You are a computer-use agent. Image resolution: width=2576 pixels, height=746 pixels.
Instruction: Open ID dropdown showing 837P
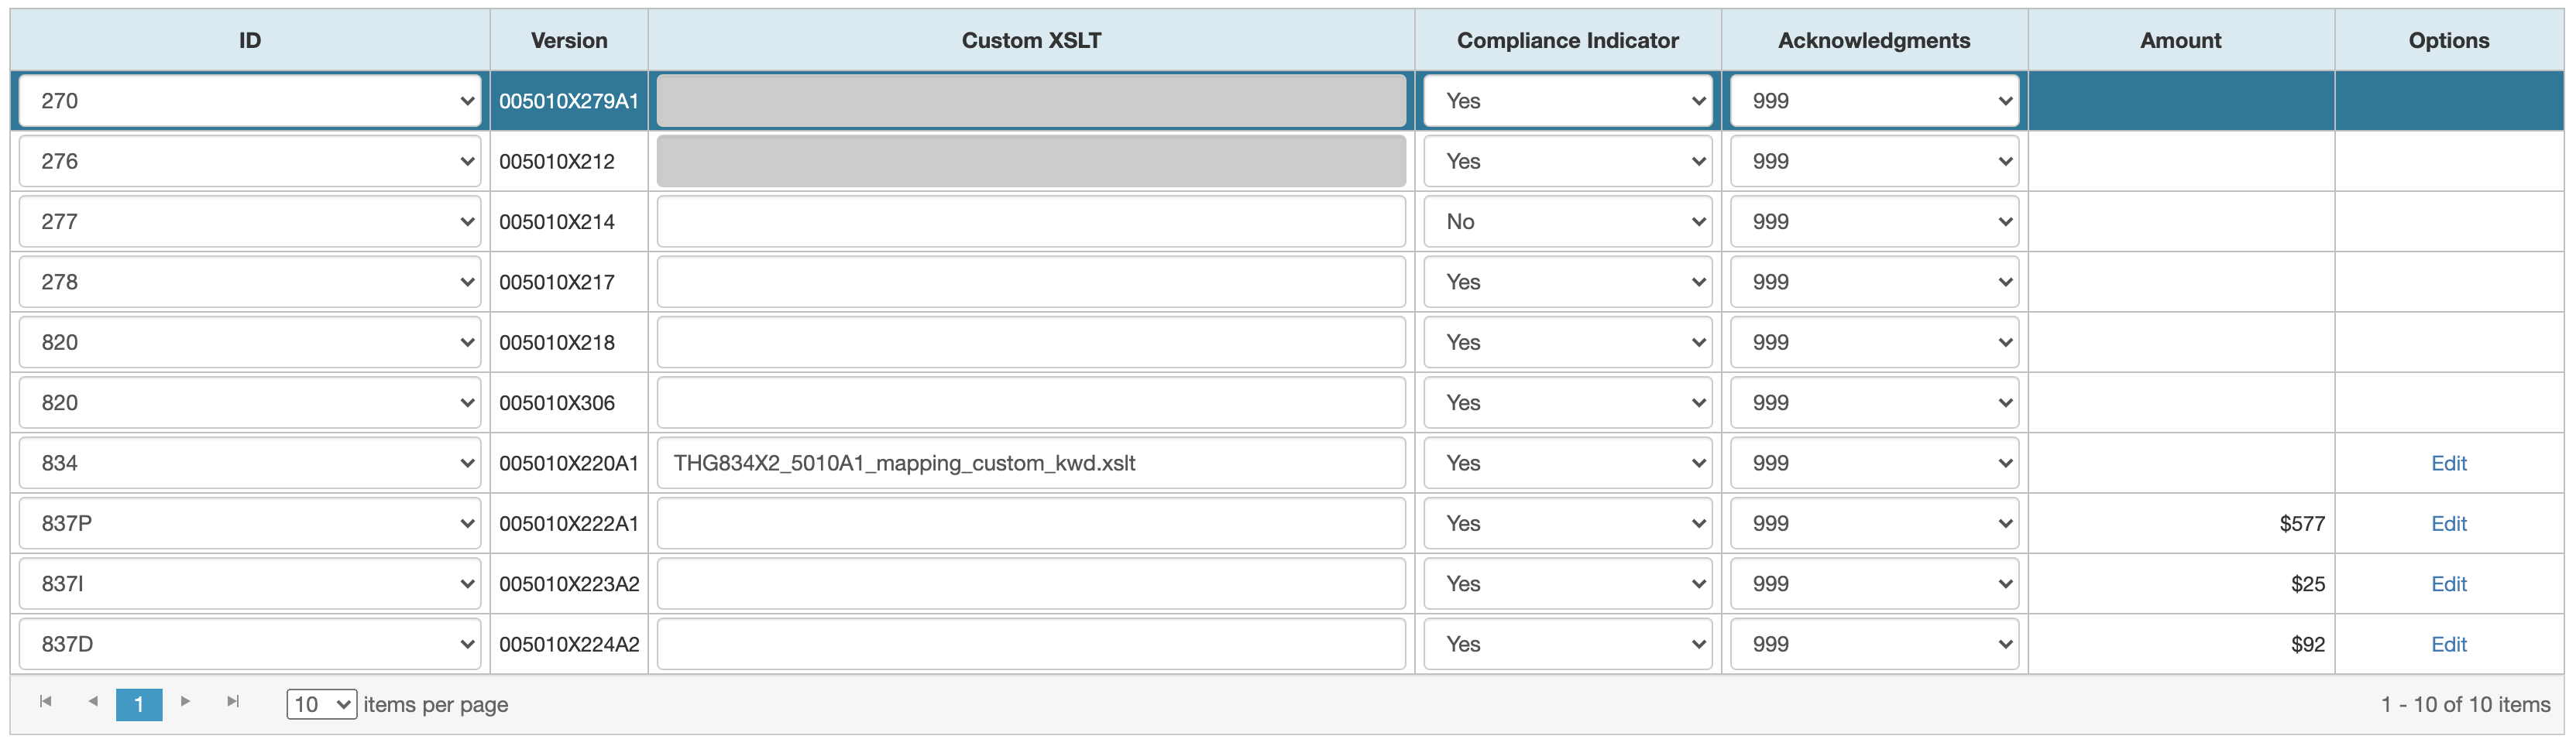coord(250,523)
